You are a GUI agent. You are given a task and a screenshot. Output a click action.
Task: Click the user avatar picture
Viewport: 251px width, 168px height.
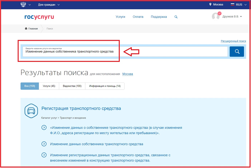coord(216,16)
